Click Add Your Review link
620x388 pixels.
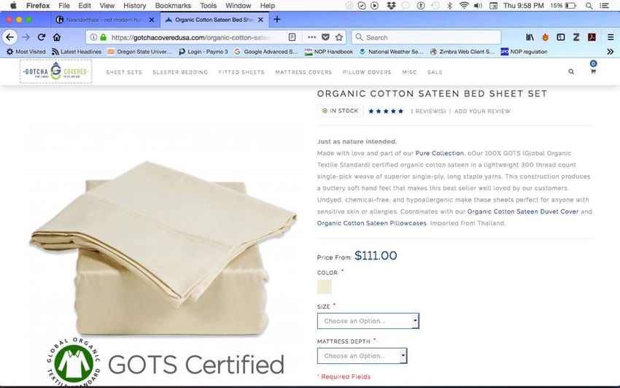[x=482, y=111]
